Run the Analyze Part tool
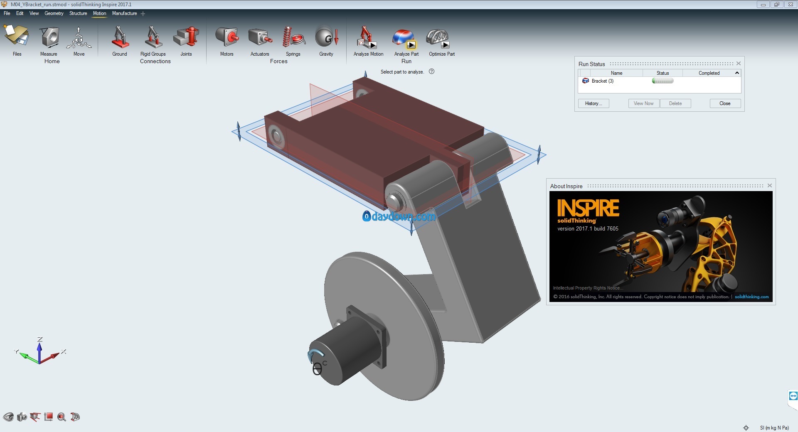Image resolution: width=798 pixels, height=432 pixels. pyautogui.click(x=404, y=38)
